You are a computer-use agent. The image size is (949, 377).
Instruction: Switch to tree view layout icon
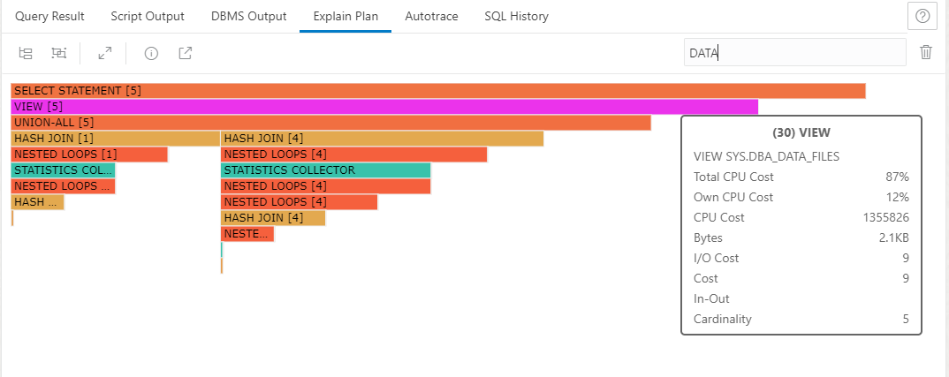(26, 53)
